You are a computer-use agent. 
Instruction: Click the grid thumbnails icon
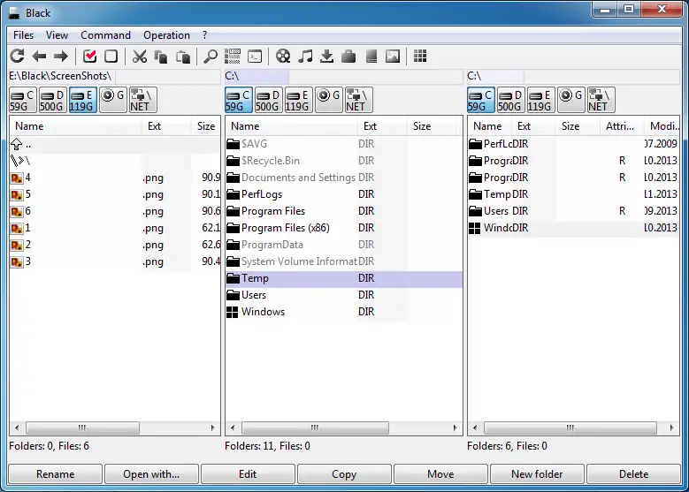pyautogui.click(x=420, y=57)
